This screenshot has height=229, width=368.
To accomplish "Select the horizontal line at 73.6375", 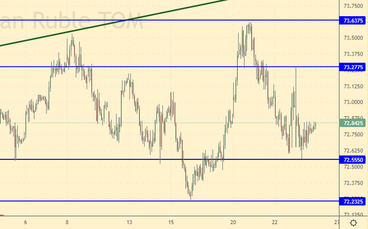I will click(162, 21).
